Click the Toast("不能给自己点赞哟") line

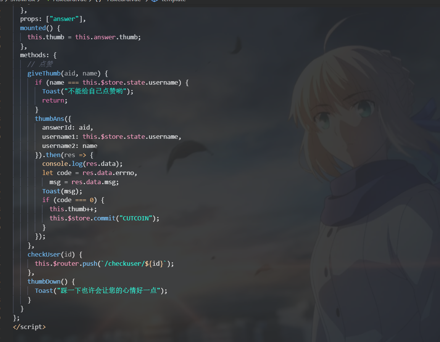click(x=88, y=92)
